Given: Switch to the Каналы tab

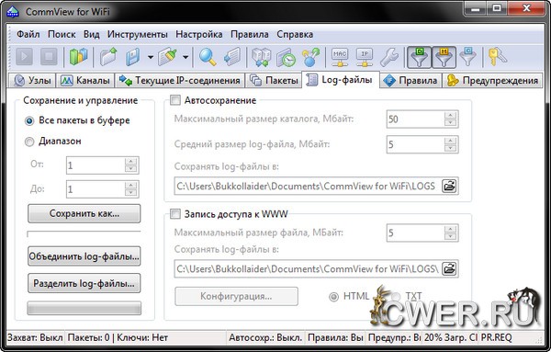Looking at the screenshot, I should coord(85,81).
